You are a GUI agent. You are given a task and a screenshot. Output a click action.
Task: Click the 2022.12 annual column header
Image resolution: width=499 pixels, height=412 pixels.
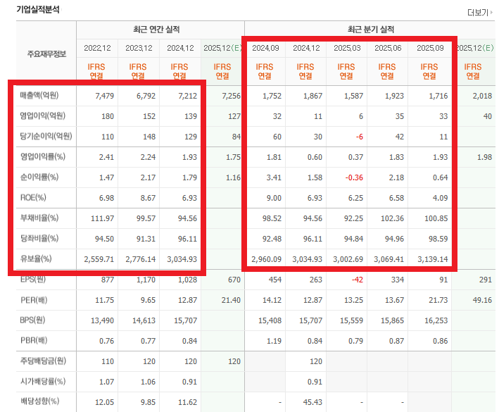[x=97, y=49]
